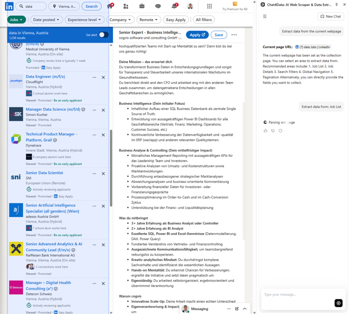Start a New Chat in Chat4Data

[330, 16]
